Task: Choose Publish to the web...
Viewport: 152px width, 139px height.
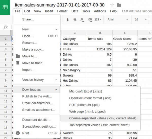Action: click(x=37, y=96)
